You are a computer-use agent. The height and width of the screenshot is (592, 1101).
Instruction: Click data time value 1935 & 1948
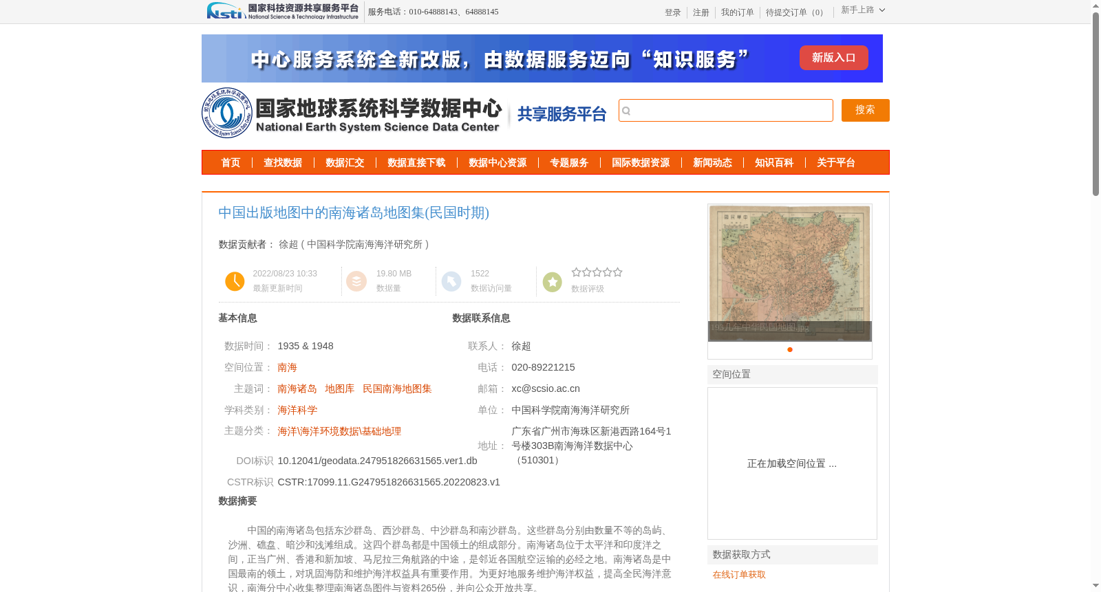[x=306, y=347]
